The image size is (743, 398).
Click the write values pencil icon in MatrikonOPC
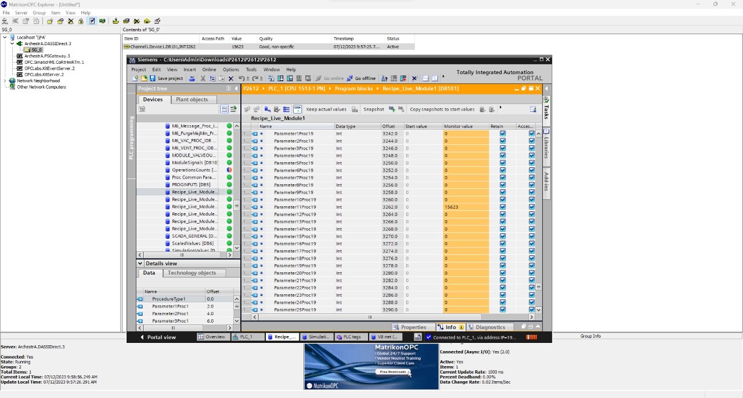(157, 21)
